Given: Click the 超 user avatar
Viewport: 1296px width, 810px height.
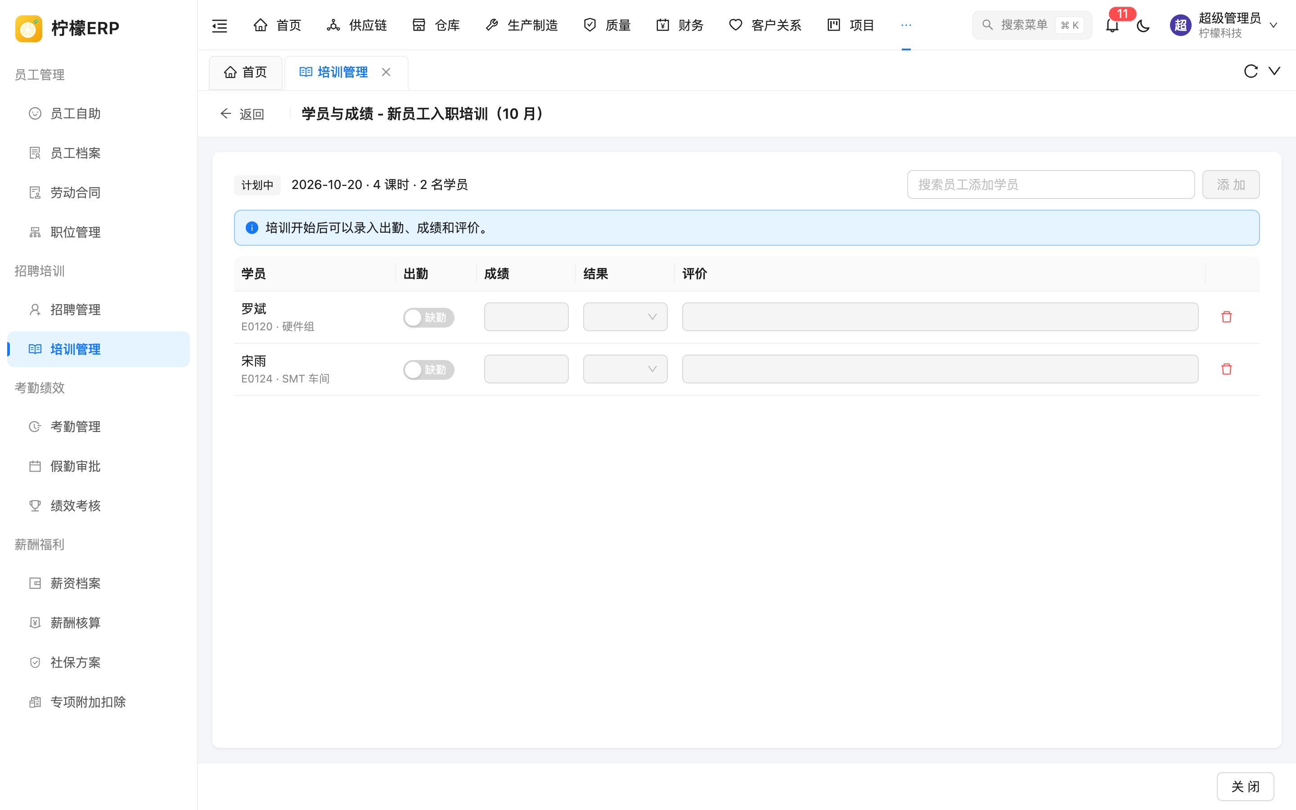Looking at the screenshot, I should click(x=1180, y=25).
